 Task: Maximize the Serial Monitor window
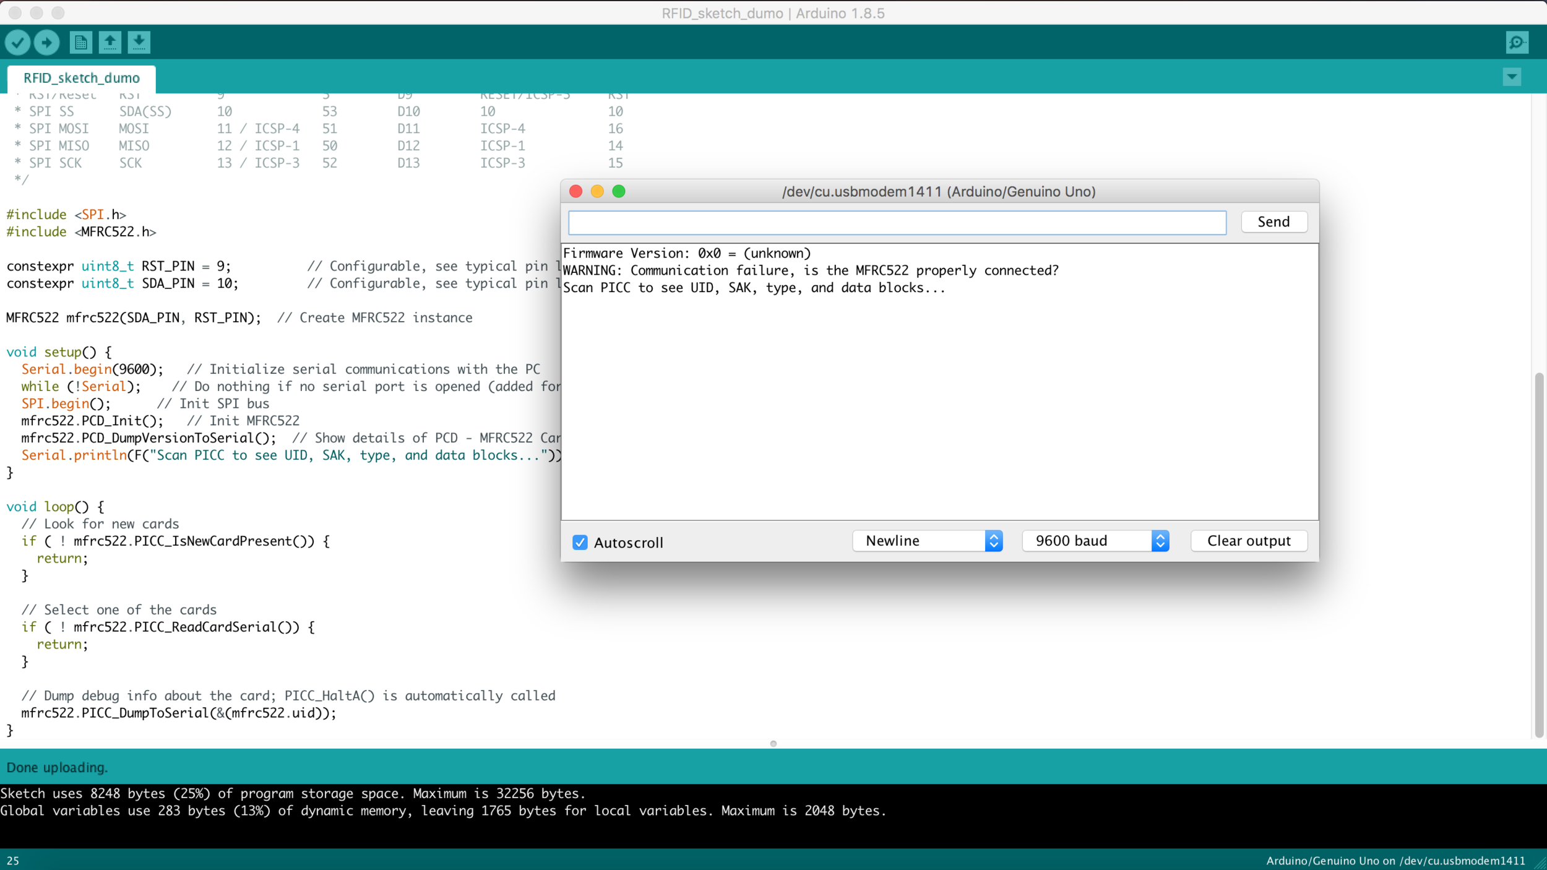click(619, 191)
